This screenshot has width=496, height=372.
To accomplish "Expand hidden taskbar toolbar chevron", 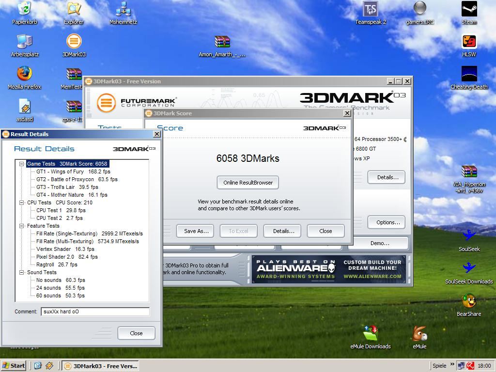I will click(452, 364).
